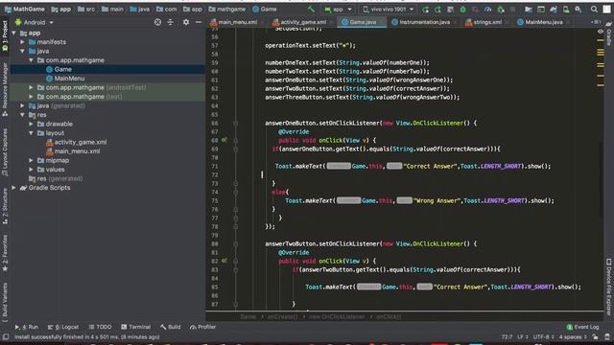
Task: Open the app run configuration dropdown
Action: 338,9
